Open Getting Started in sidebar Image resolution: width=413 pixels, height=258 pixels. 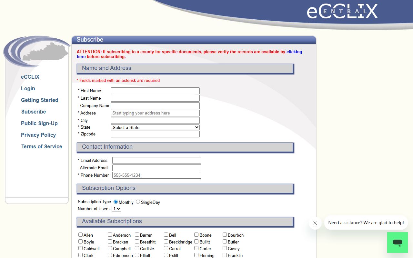pos(40,100)
